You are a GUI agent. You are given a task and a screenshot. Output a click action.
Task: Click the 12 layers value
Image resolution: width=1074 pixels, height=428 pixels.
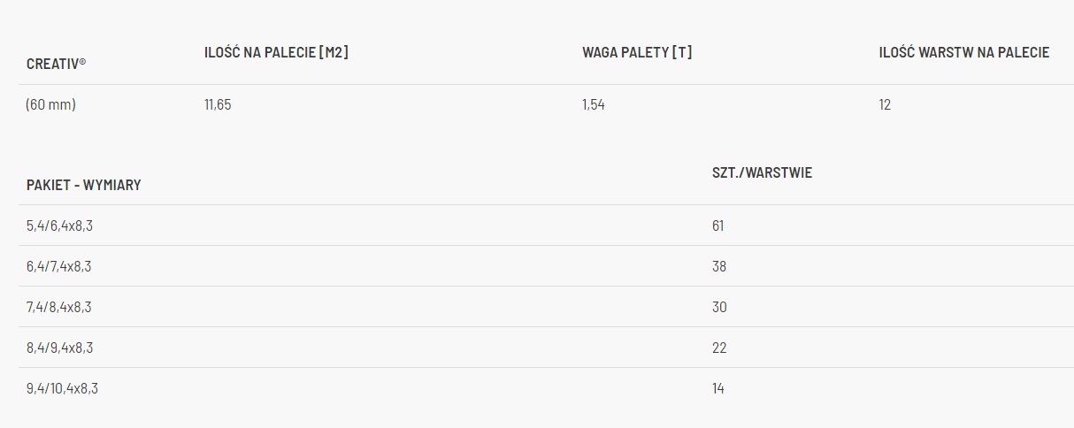886,104
